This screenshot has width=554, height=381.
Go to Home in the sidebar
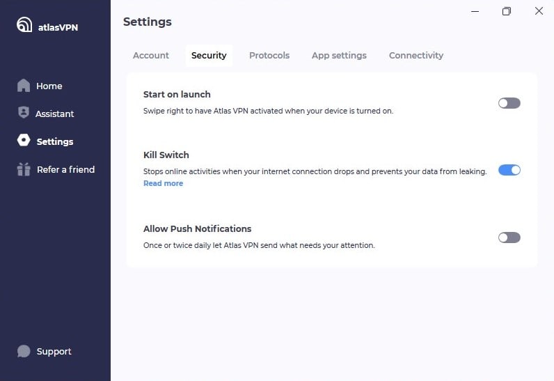(x=49, y=86)
